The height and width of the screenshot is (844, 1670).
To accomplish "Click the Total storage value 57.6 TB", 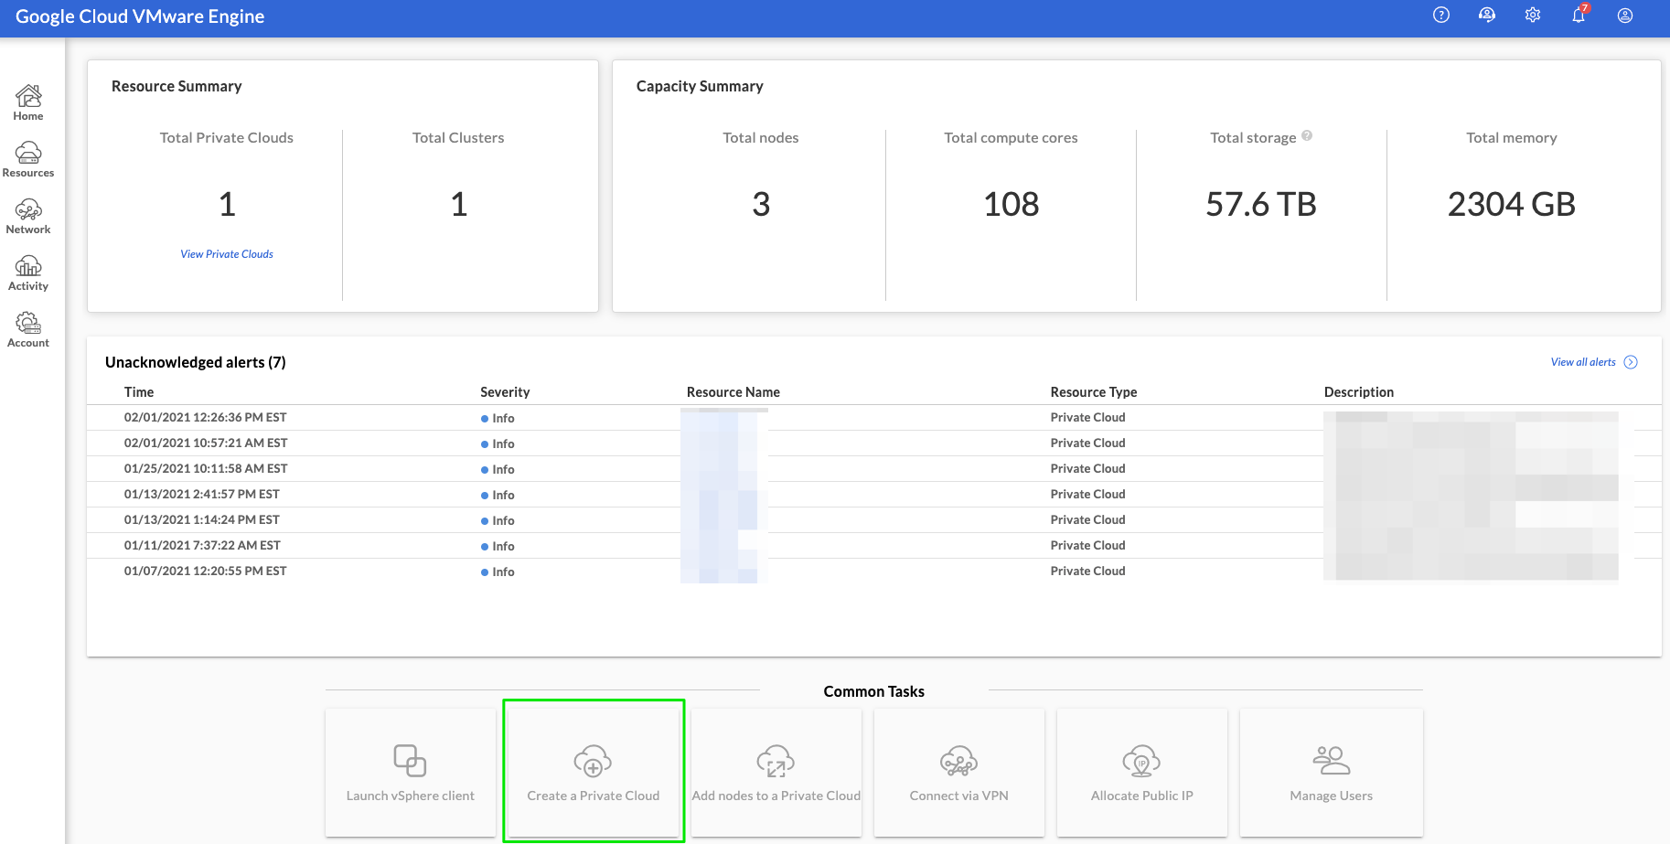I will pyautogui.click(x=1261, y=204).
